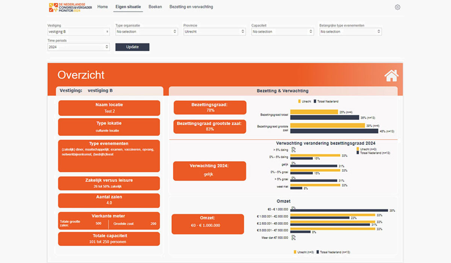Click the Bezettingsgraad grootste zaal 83% card
451x263 pixels.
pyautogui.click(x=210, y=127)
